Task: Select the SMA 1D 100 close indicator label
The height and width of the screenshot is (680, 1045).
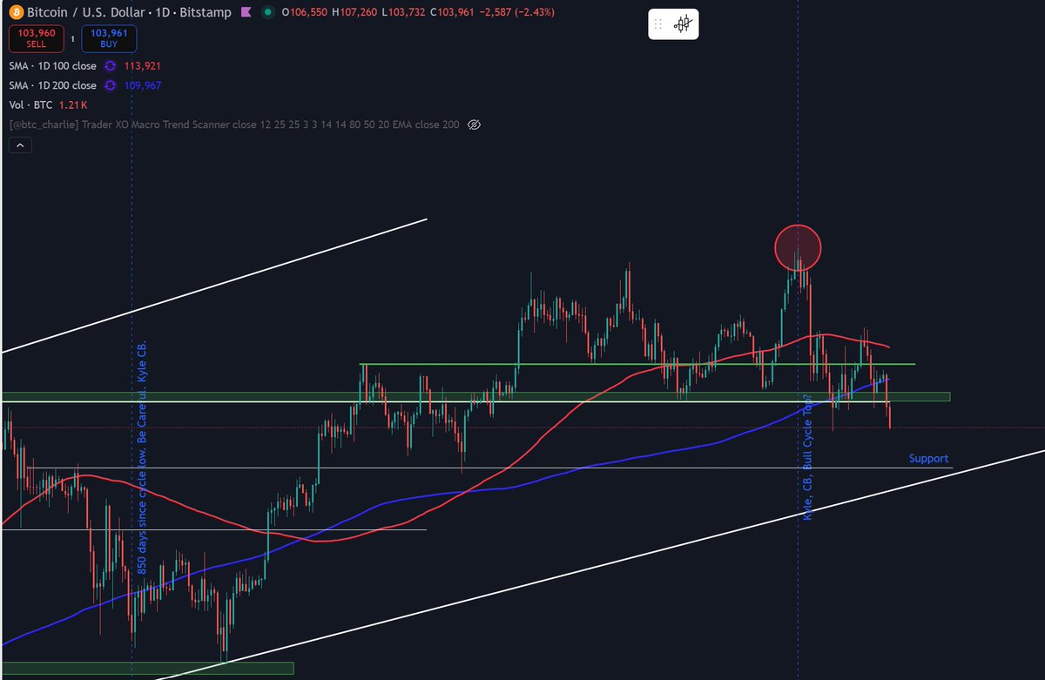Action: coord(53,65)
